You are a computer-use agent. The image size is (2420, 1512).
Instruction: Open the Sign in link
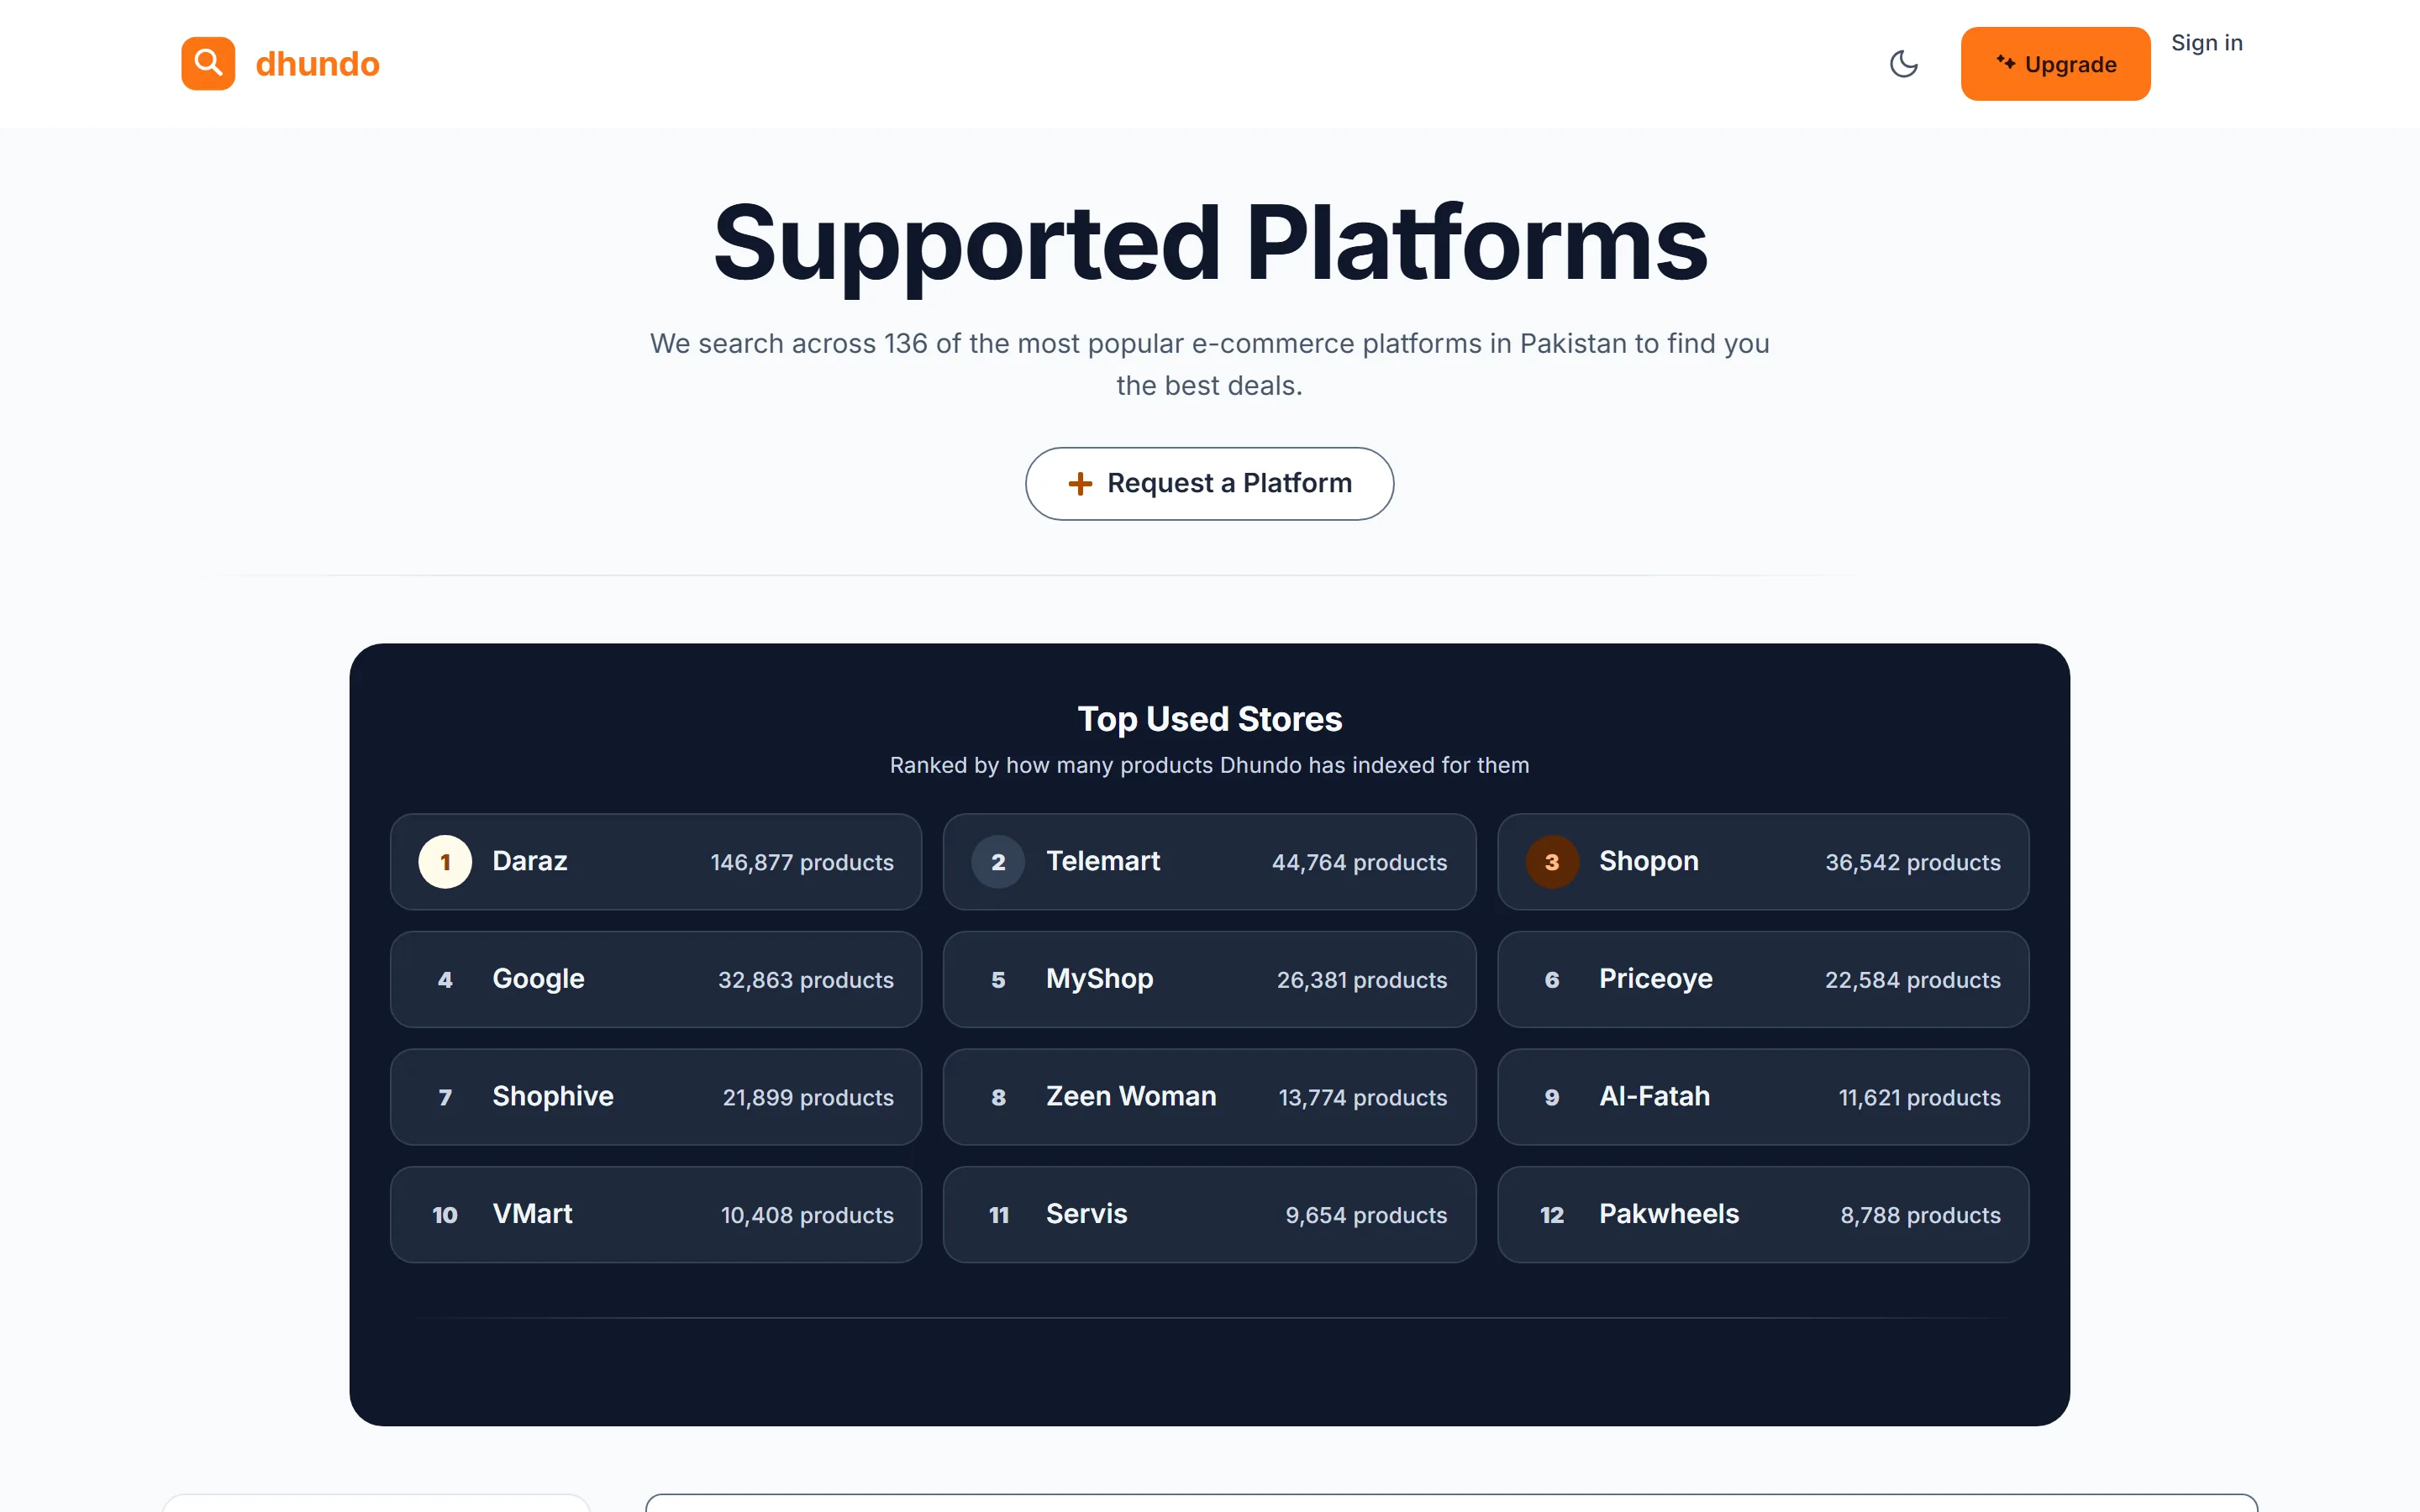(x=2206, y=43)
